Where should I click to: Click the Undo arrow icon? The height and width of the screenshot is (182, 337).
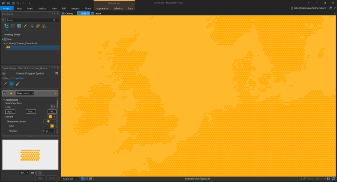(x=18, y=3)
